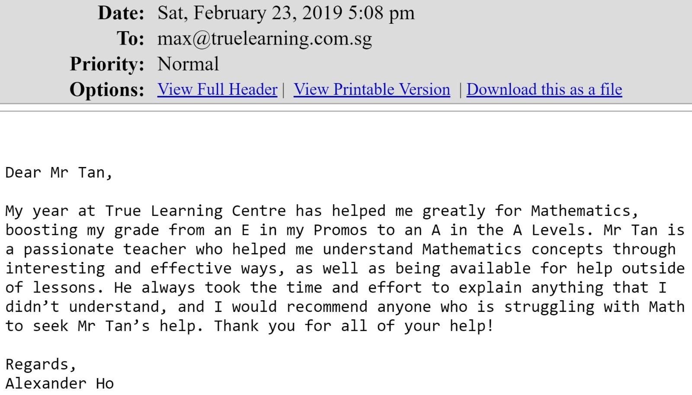692x395 pixels.
Task: Click Download this as a file
Action: click(x=544, y=90)
